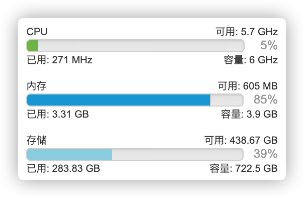304x198 pixels.
Task: Select the memory 85% percentage text
Action: (265, 100)
